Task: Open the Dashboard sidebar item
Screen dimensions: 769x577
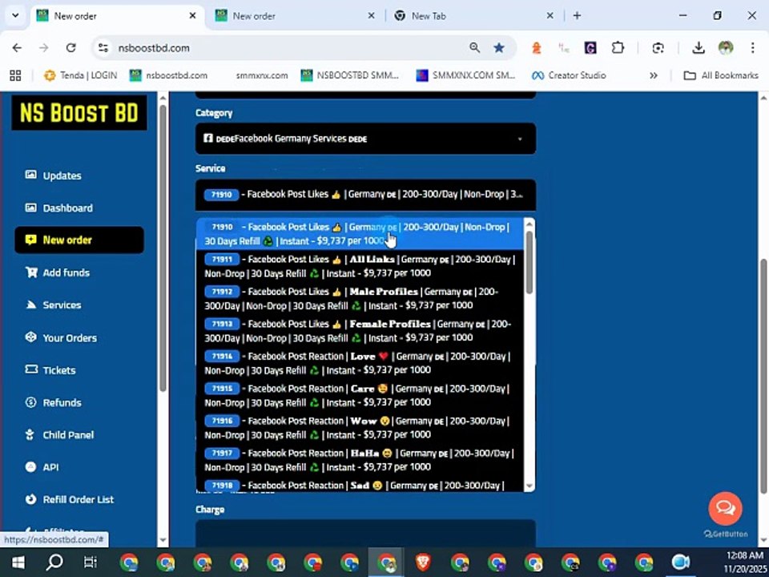Action: pos(58,208)
